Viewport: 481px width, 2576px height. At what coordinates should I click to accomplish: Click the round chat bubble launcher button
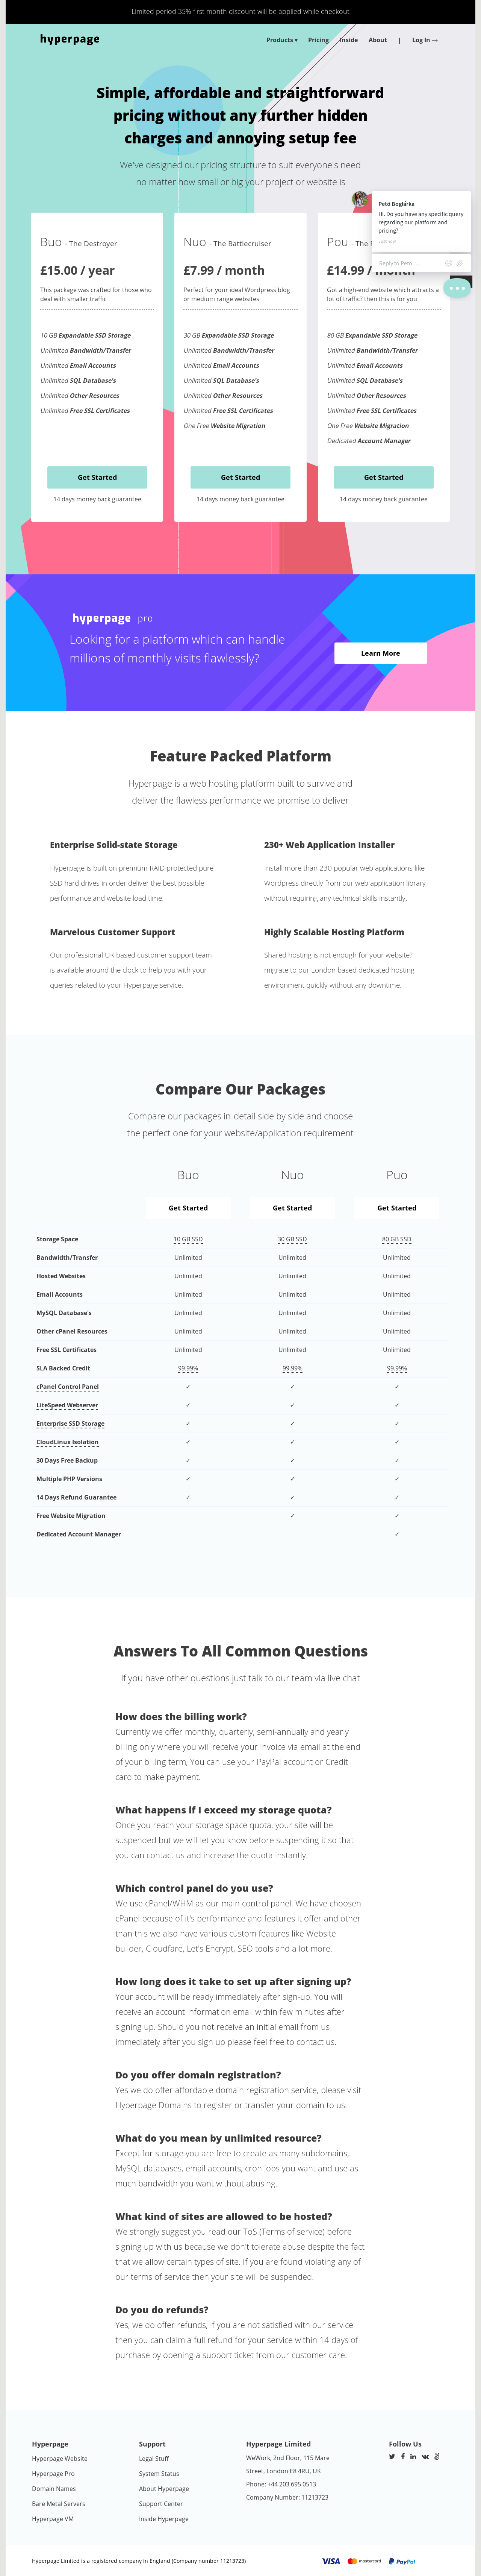click(x=456, y=288)
